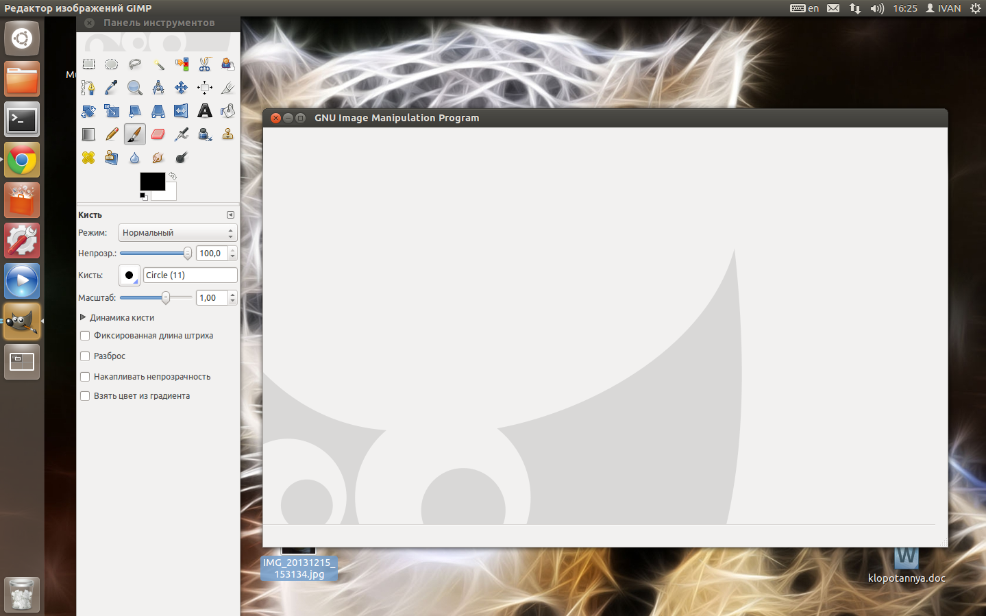Launch Google Chrome from the dock
The height and width of the screenshot is (616, 986).
(22, 160)
